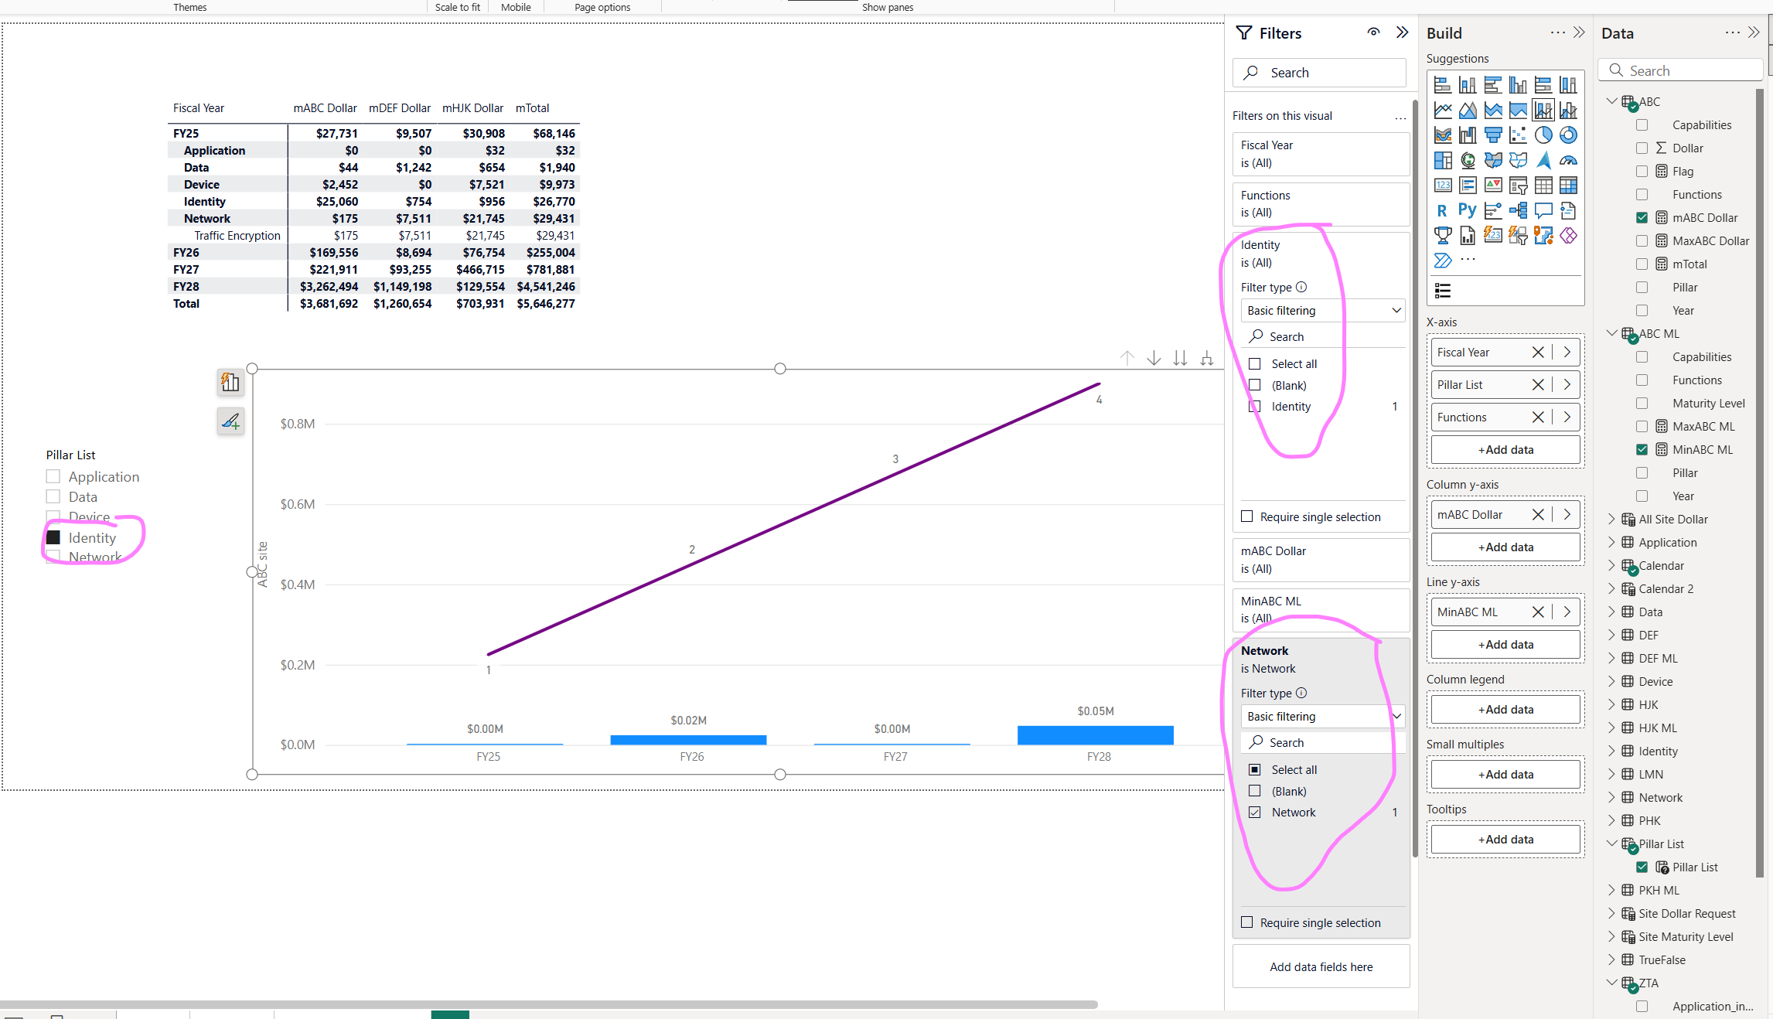Select the Python visual icon
The image size is (1773, 1019).
point(1468,210)
